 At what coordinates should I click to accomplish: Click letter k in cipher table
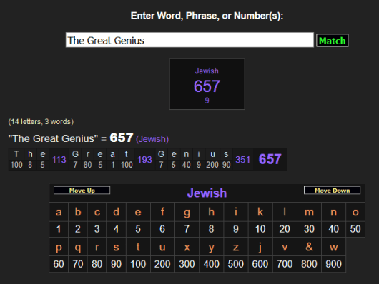pos(260,212)
